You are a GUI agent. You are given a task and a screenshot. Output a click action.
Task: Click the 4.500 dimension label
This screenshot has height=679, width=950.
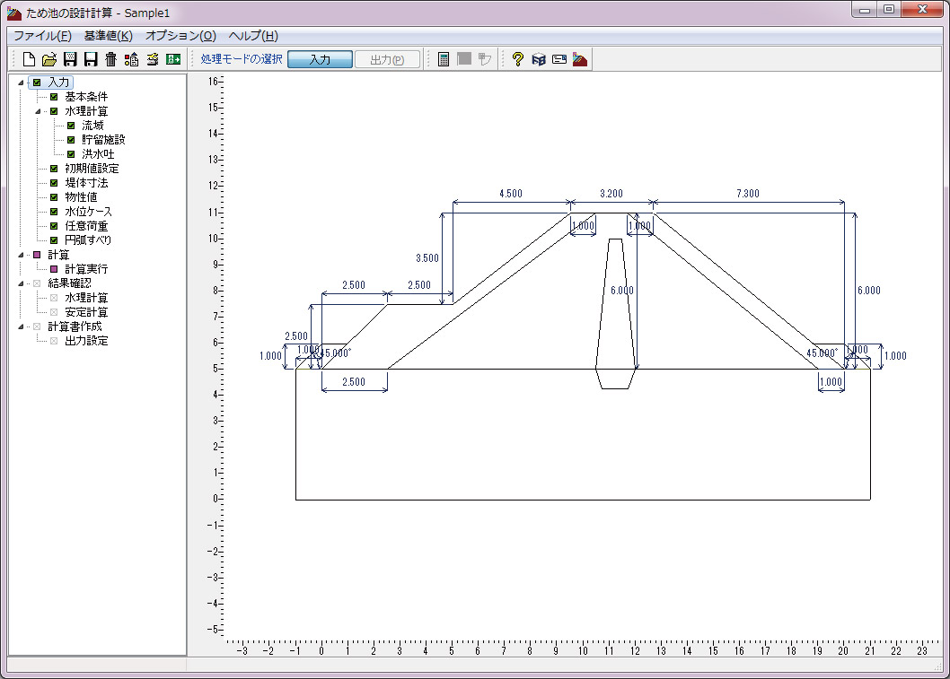tap(511, 194)
